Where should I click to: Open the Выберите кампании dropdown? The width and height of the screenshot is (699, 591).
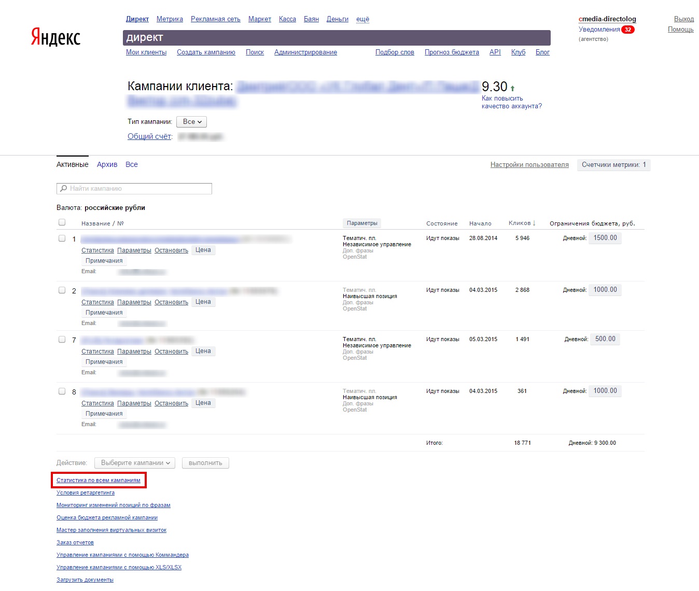(135, 463)
